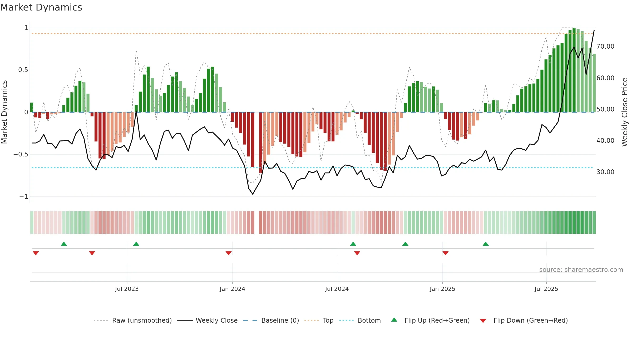Click the 'Jan 2025' x-axis label
Image resolution: width=632 pixels, height=355 pixels.
442,289
